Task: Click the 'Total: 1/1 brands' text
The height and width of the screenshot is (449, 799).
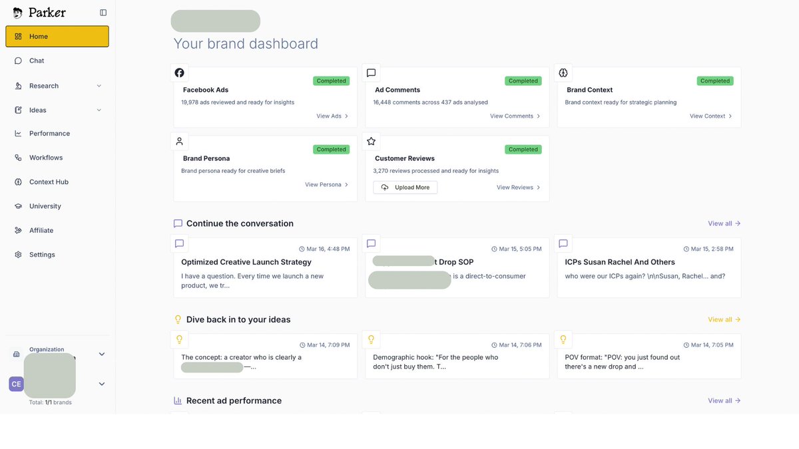Action: click(x=51, y=402)
